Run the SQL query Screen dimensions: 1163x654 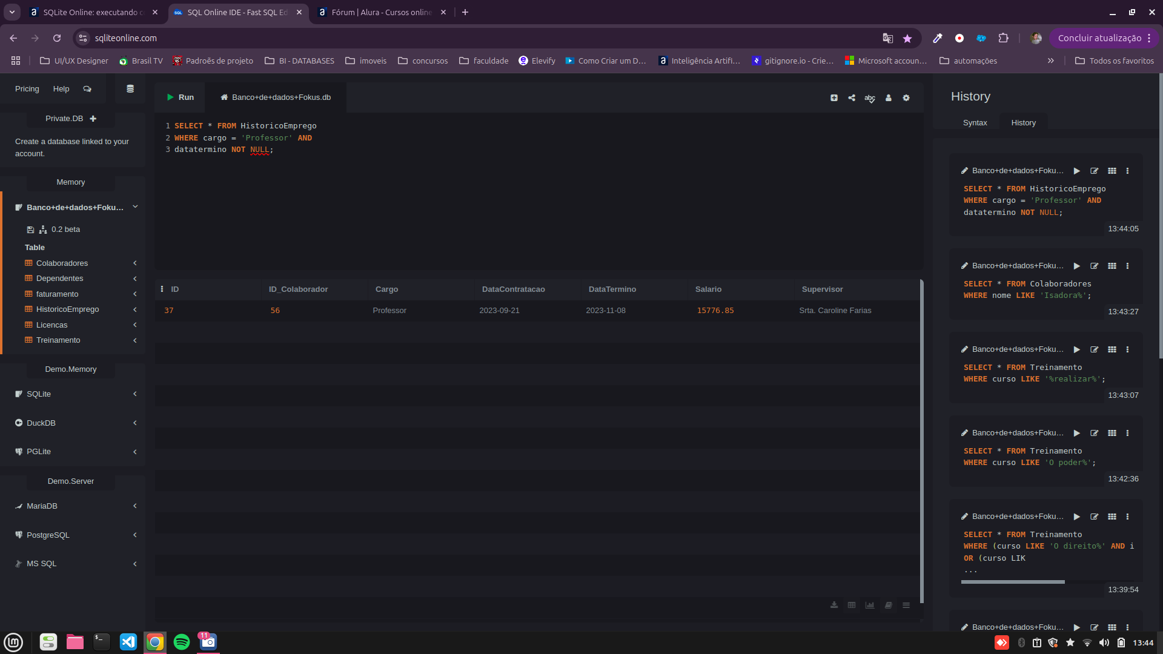pyautogui.click(x=180, y=97)
